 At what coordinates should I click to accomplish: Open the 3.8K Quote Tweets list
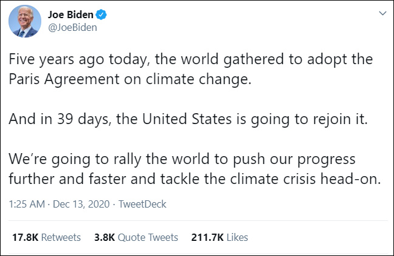tap(136, 237)
